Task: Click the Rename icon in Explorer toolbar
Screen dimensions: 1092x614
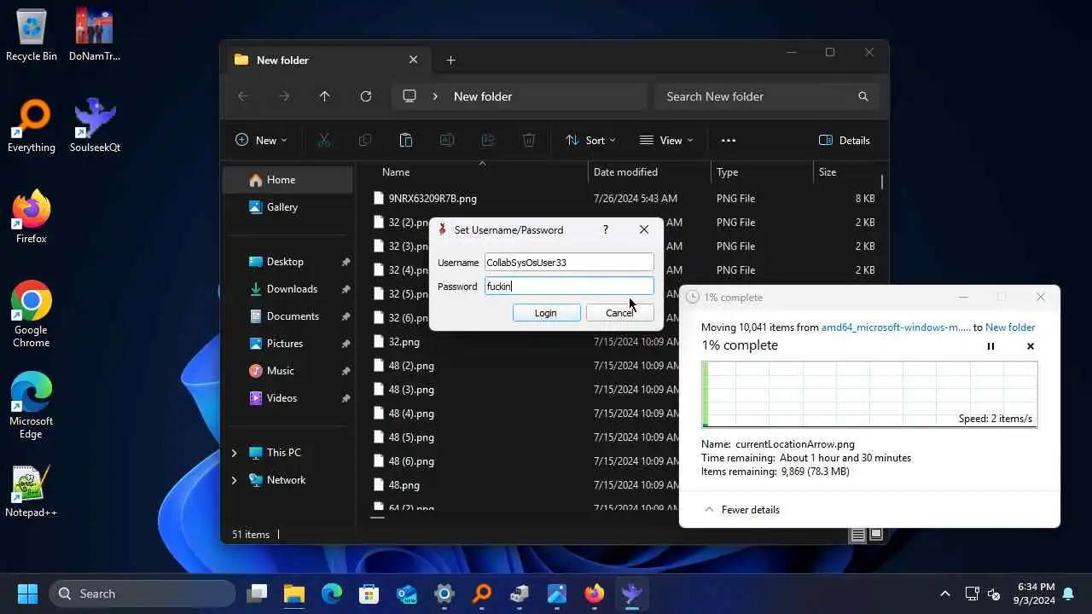Action: (x=447, y=141)
